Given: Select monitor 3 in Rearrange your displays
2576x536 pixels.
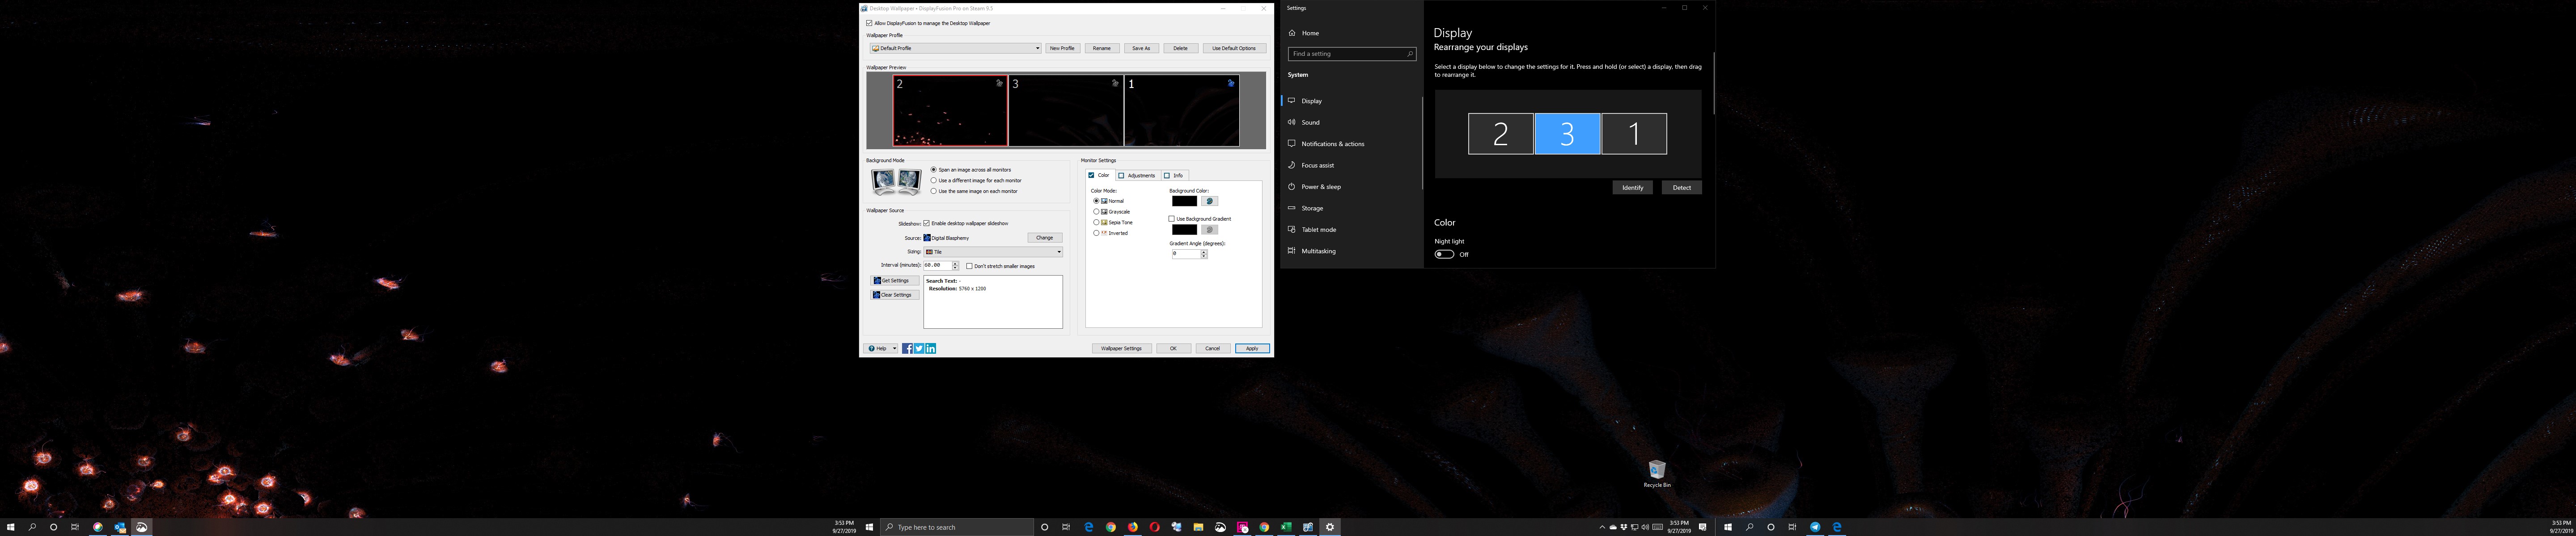Looking at the screenshot, I should [x=1567, y=133].
